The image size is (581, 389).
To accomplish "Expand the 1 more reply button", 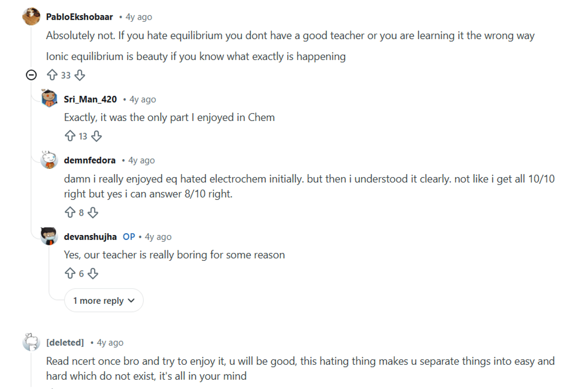I will pyautogui.click(x=104, y=300).
